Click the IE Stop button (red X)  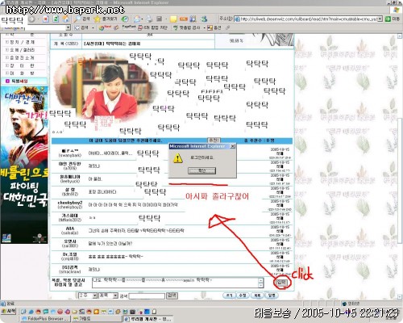coord(46,19)
